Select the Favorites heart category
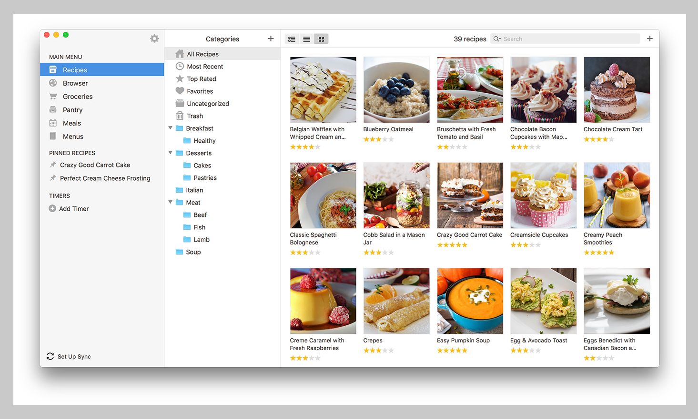698x419 pixels. coord(200,91)
